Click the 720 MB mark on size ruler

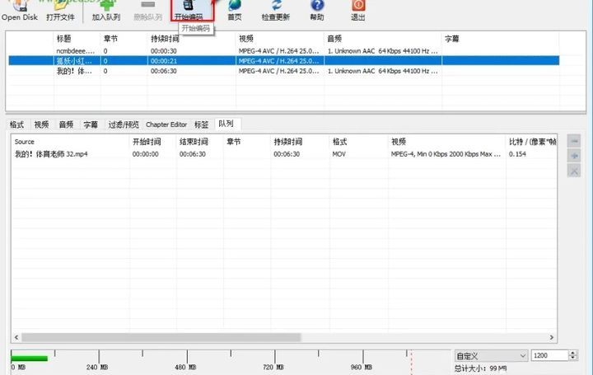[273, 367]
